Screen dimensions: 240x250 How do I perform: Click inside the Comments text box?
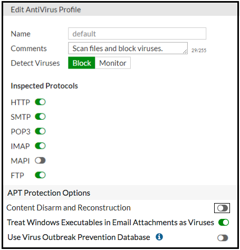pos(128,48)
